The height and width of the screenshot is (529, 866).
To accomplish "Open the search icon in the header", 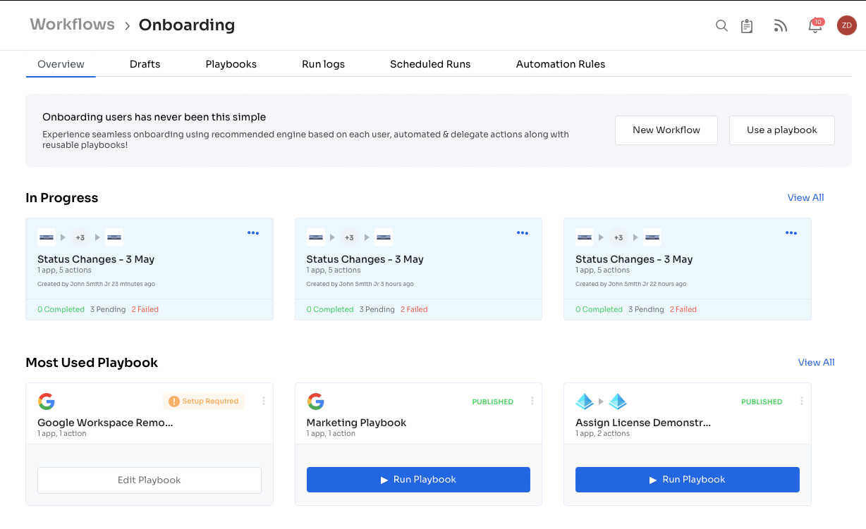I will click(x=721, y=25).
